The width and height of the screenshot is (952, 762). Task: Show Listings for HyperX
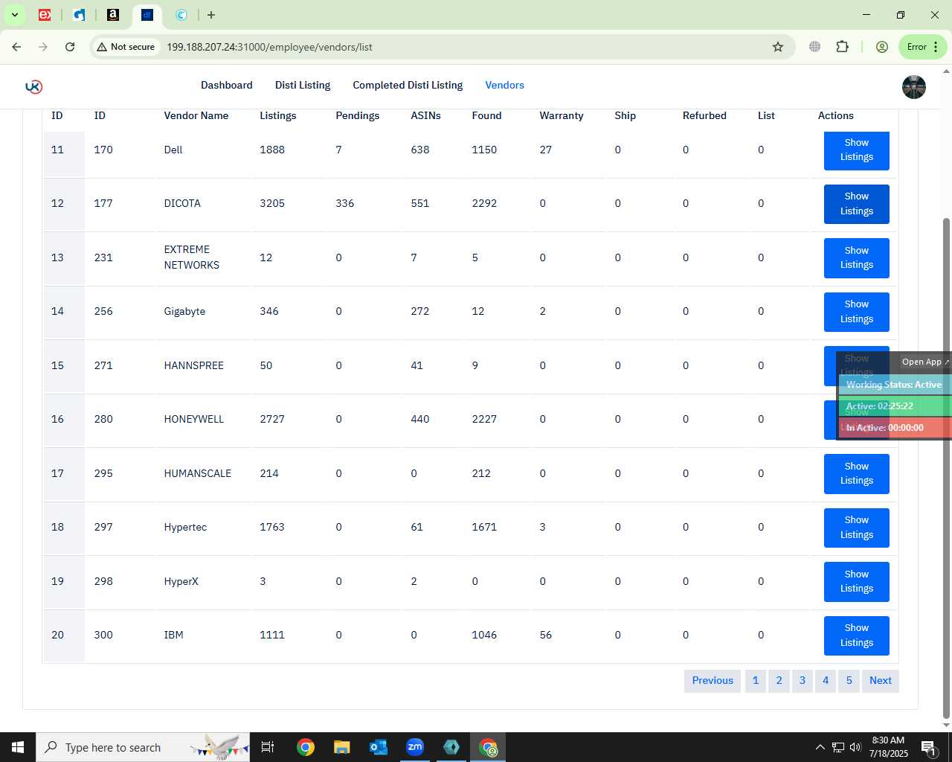click(x=857, y=581)
